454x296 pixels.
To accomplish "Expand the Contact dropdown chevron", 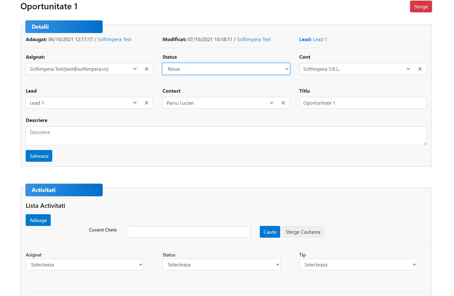I will (272, 103).
